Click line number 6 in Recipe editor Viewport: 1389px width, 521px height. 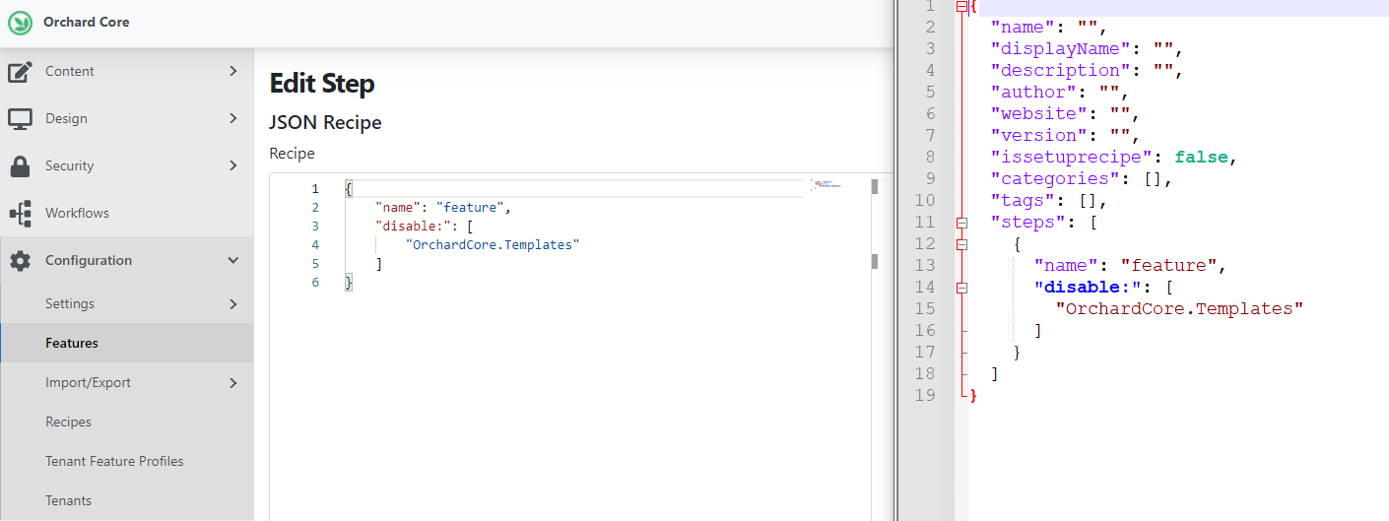[315, 283]
